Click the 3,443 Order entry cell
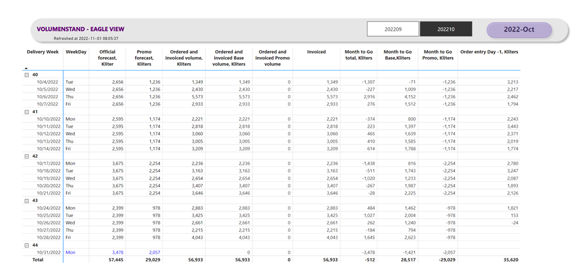The height and width of the screenshot is (274, 580). click(x=512, y=127)
